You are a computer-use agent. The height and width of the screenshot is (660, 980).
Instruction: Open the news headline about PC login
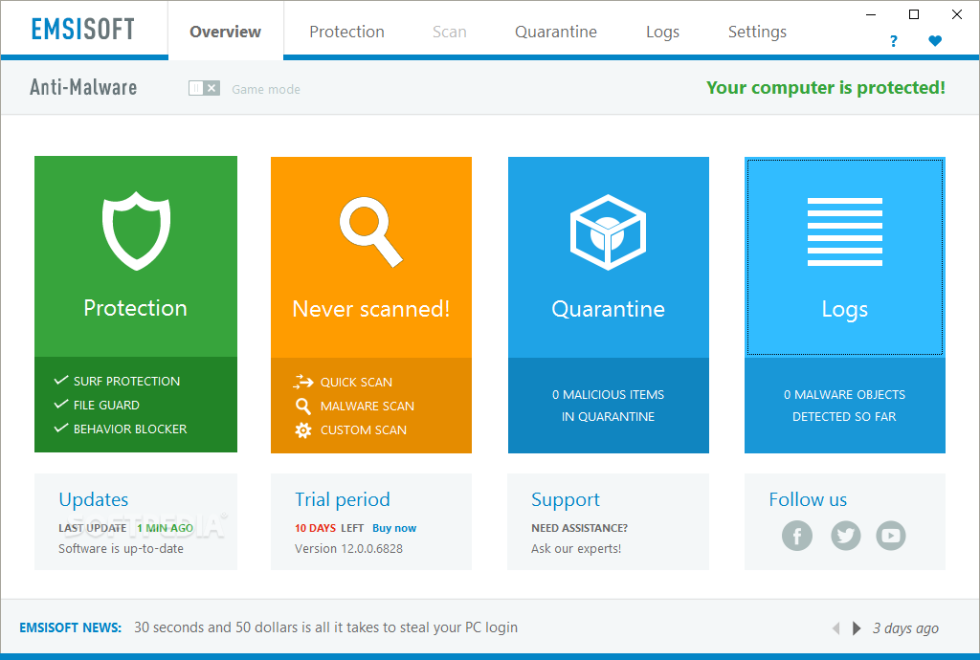(325, 627)
